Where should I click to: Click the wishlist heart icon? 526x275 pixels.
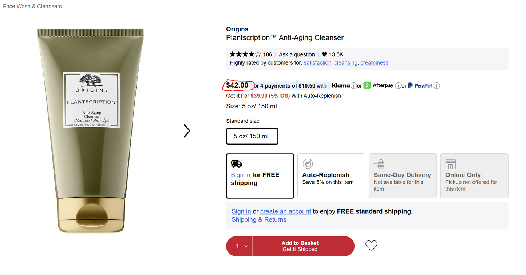tap(371, 246)
